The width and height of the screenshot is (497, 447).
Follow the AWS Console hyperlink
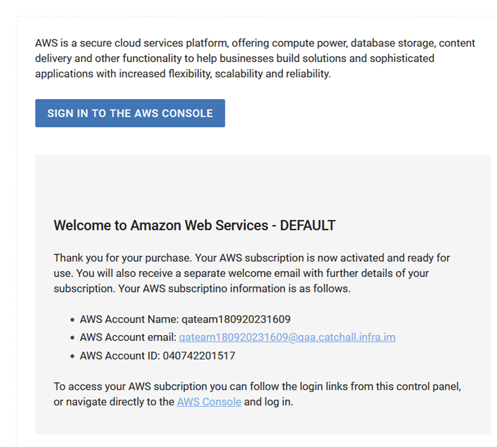click(209, 402)
